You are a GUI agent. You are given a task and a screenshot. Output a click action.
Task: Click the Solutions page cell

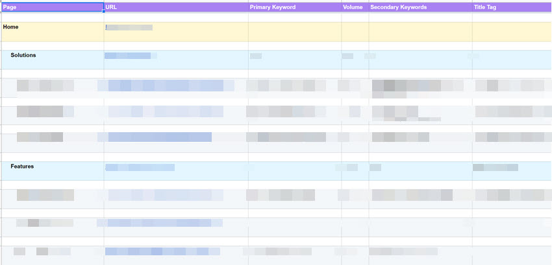coord(51,60)
